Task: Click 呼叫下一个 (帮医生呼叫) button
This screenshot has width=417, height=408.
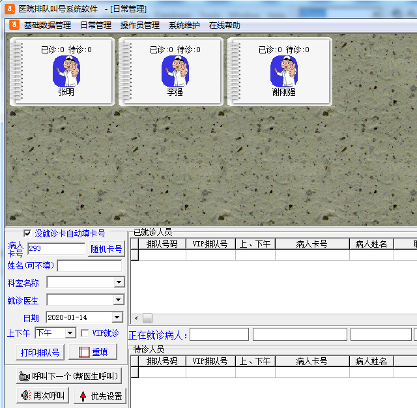Action: click(70, 376)
